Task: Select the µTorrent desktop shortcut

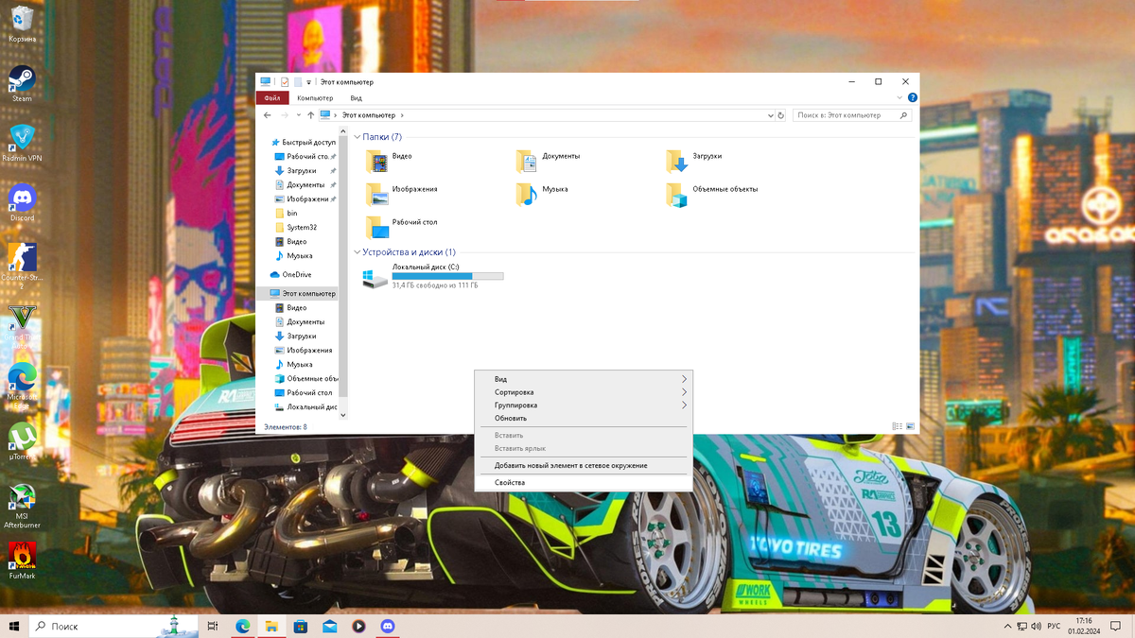Action: pyautogui.click(x=22, y=441)
